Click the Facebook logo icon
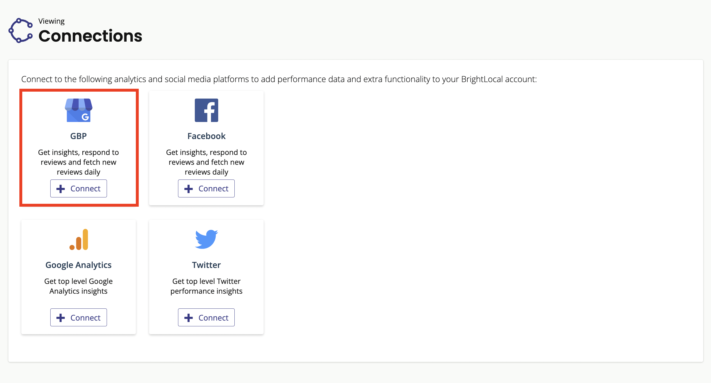 [x=206, y=110]
